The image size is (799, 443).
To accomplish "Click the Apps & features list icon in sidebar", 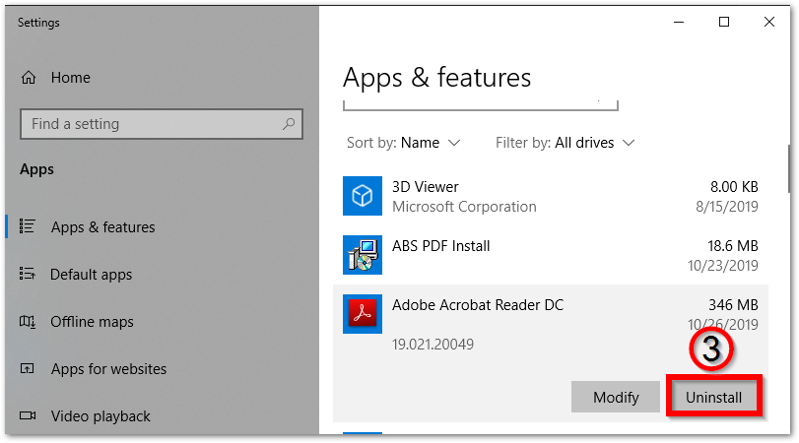I will coord(27,226).
